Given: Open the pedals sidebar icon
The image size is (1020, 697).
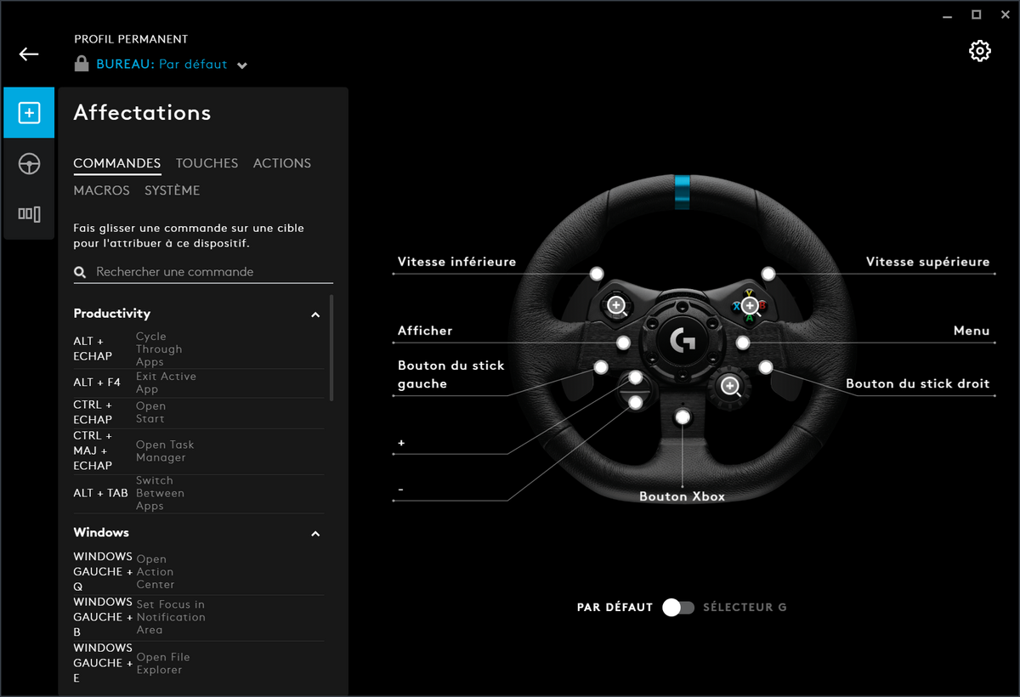Looking at the screenshot, I should point(29,213).
